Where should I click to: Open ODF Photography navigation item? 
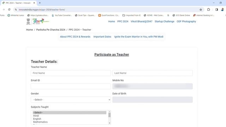[186, 22]
